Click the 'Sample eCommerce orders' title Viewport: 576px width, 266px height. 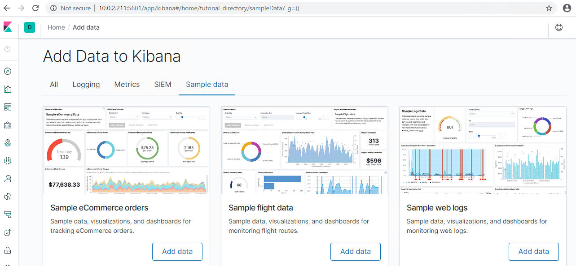99,208
